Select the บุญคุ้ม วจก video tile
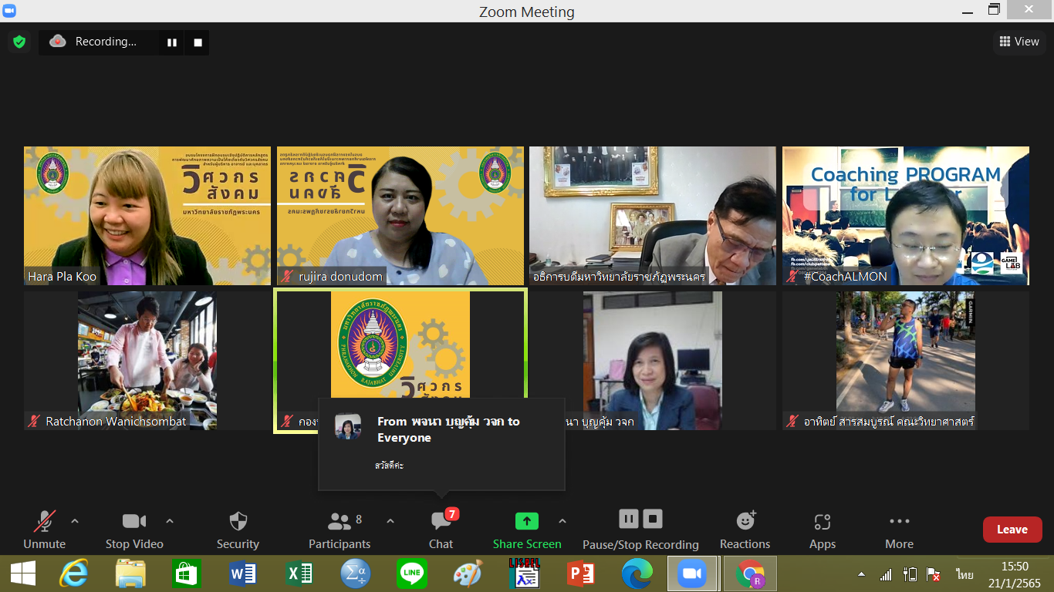1054x592 pixels. tap(653, 360)
